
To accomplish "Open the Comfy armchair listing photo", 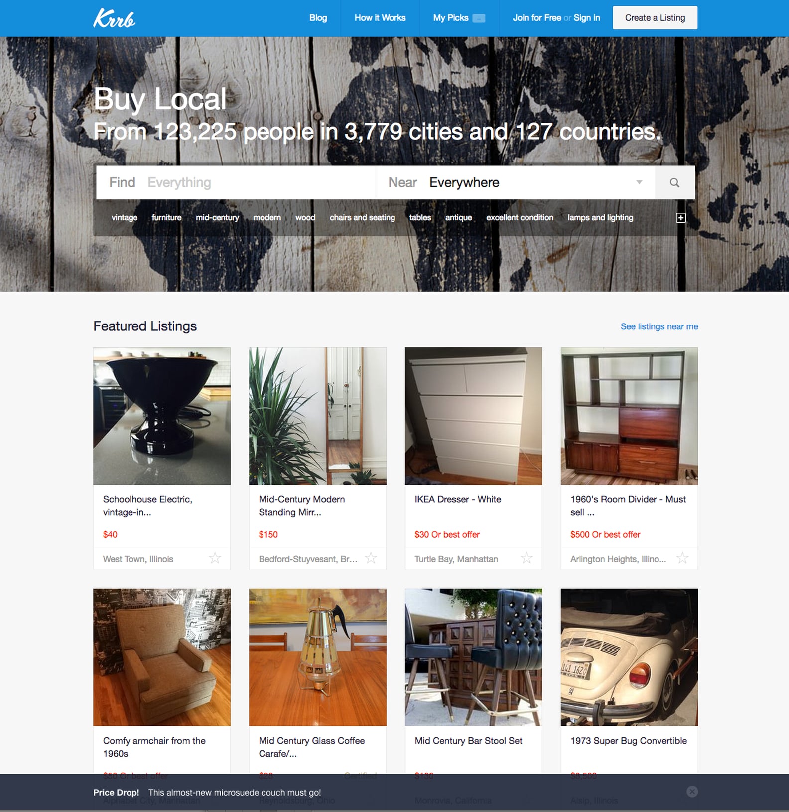I will [162, 657].
